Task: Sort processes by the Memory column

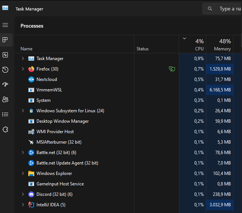Action: (222, 49)
